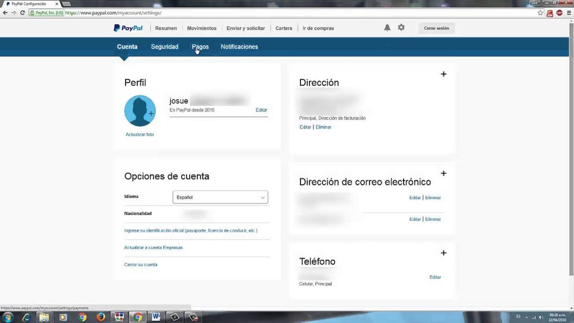Select Movimientos in the top menu
The width and height of the screenshot is (574, 323).
202,27
